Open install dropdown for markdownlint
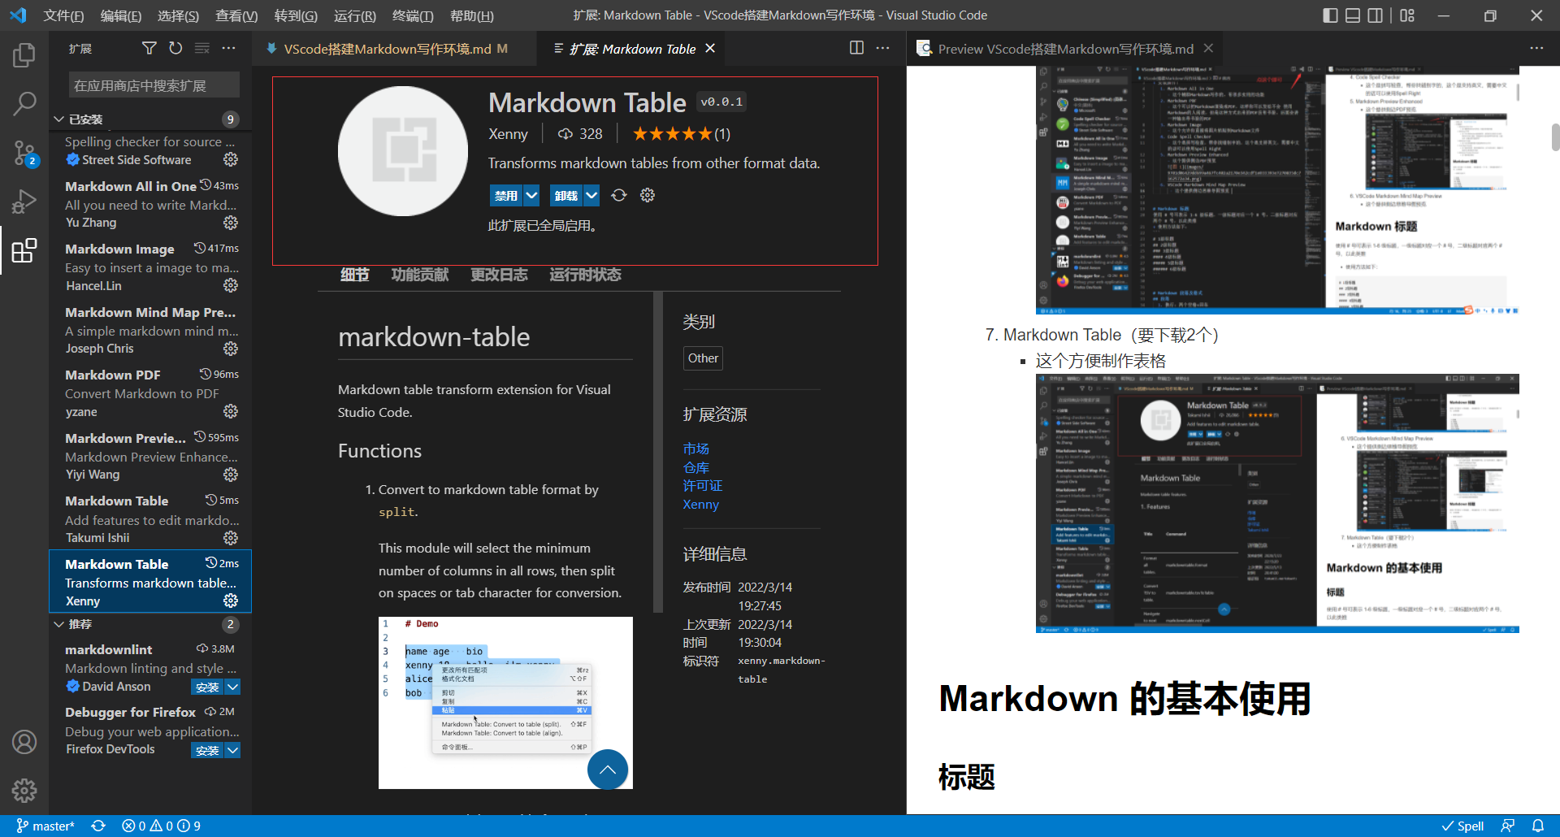This screenshot has width=1560, height=837. coord(232,687)
